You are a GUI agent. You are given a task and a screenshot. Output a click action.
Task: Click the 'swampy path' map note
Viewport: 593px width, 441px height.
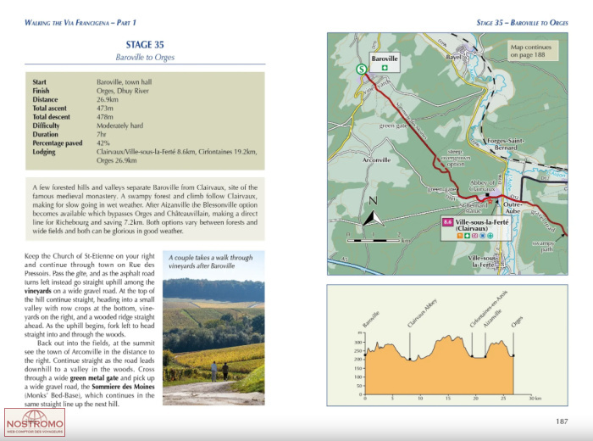[544, 246]
